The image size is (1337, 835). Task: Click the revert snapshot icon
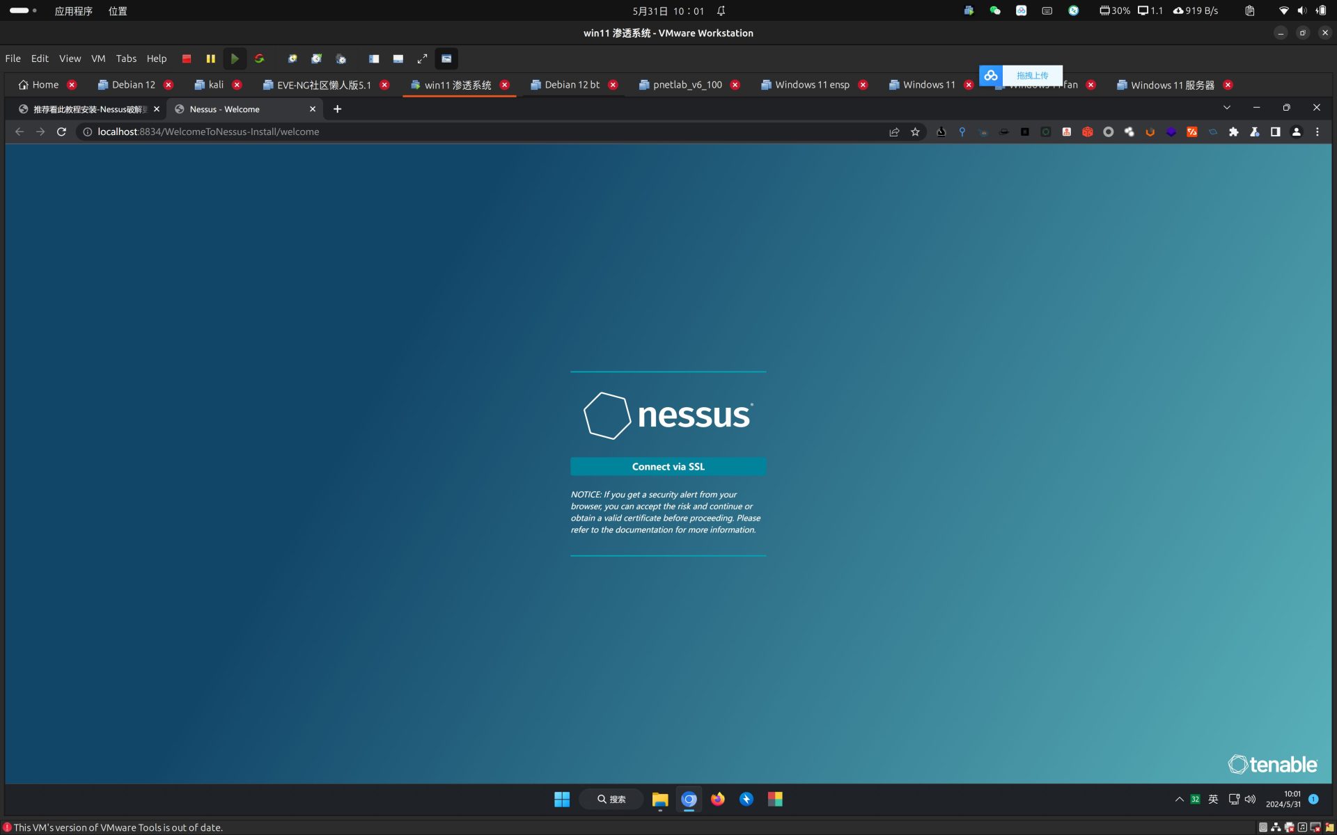click(316, 59)
